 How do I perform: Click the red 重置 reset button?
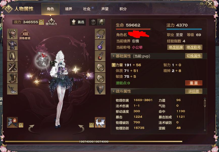tap(194, 83)
